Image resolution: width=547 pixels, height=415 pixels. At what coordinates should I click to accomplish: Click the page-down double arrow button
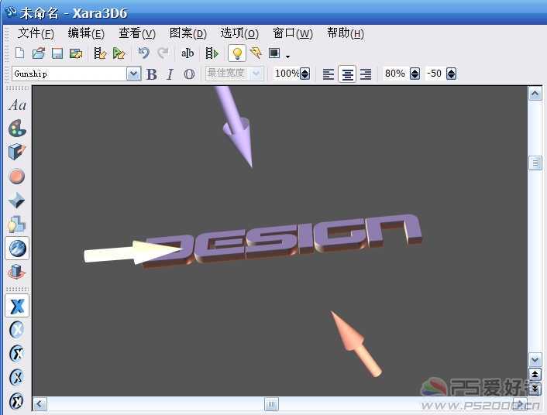[x=535, y=389]
